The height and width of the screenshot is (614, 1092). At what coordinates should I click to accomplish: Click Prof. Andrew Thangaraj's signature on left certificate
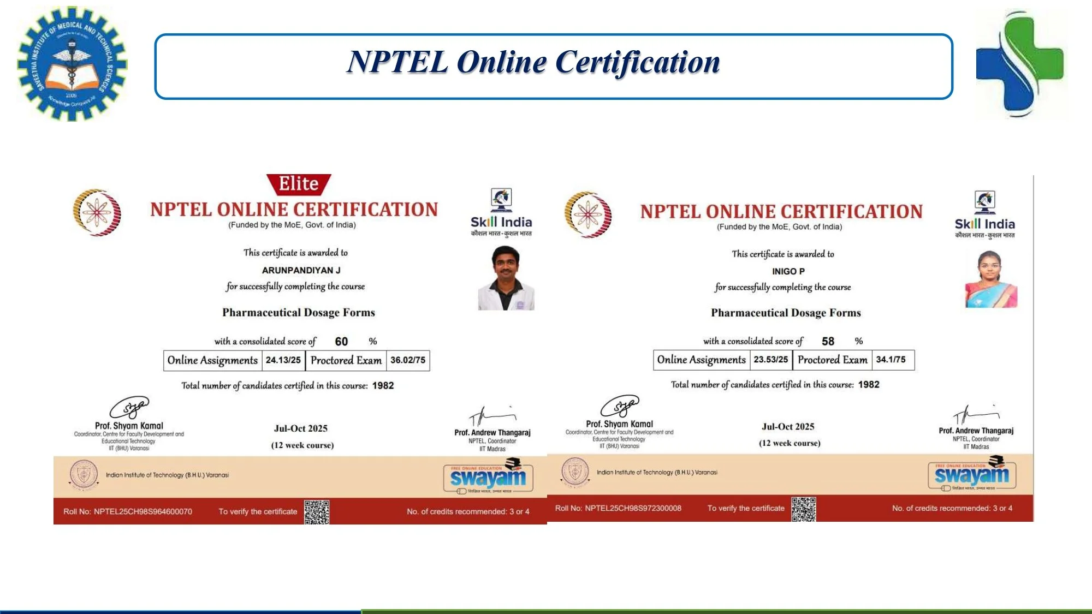click(492, 416)
